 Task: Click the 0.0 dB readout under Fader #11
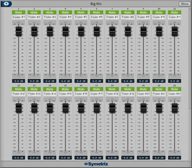point(174,81)
